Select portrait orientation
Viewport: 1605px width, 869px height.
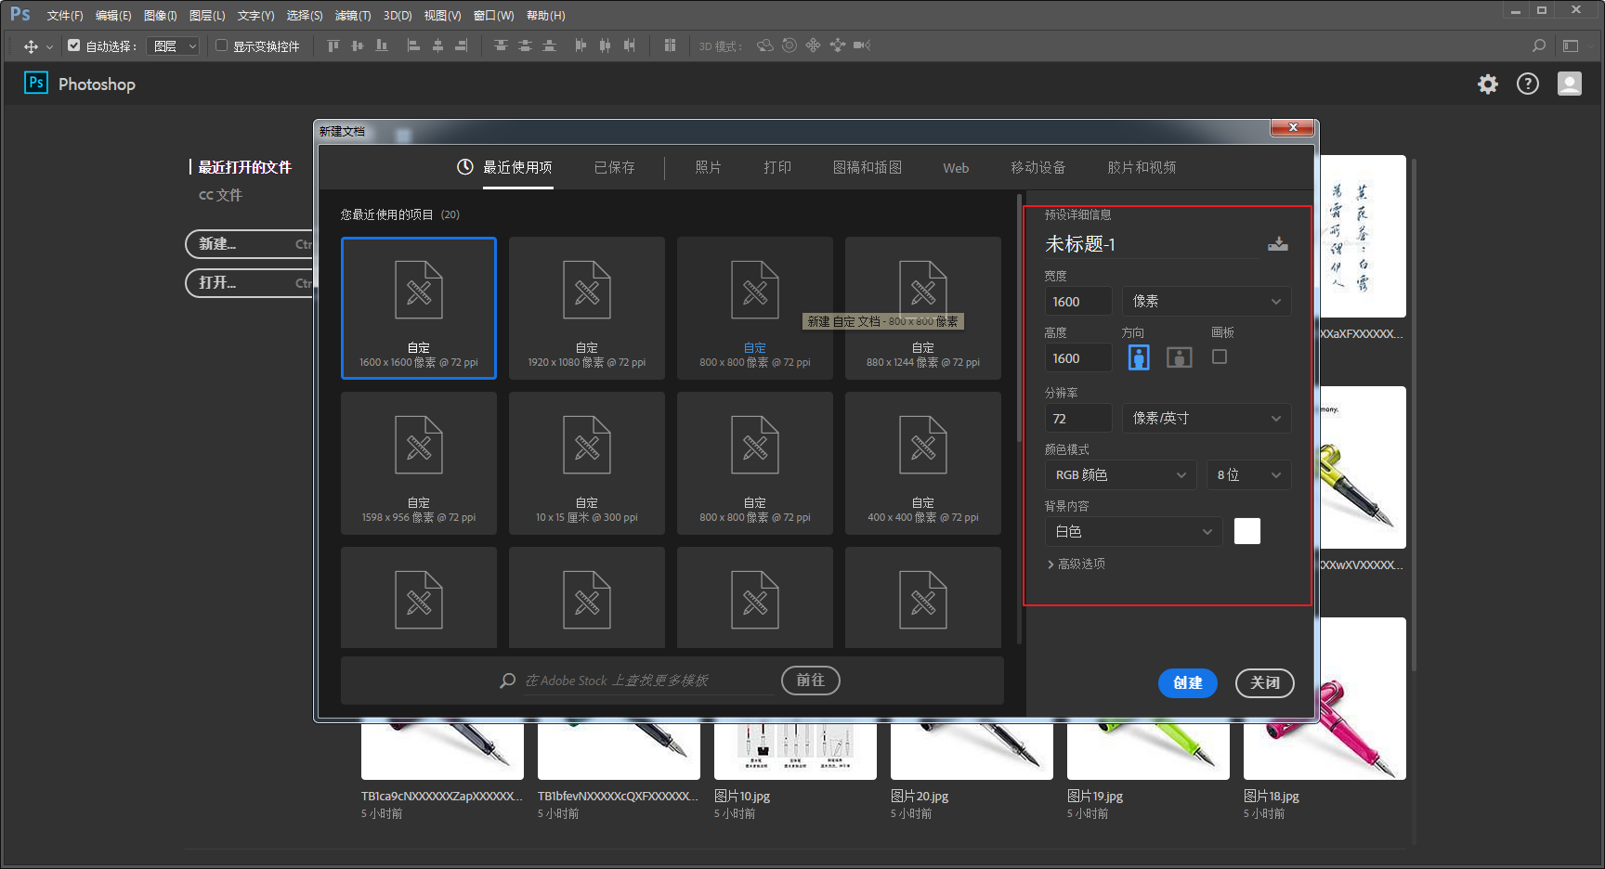tap(1139, 357)
